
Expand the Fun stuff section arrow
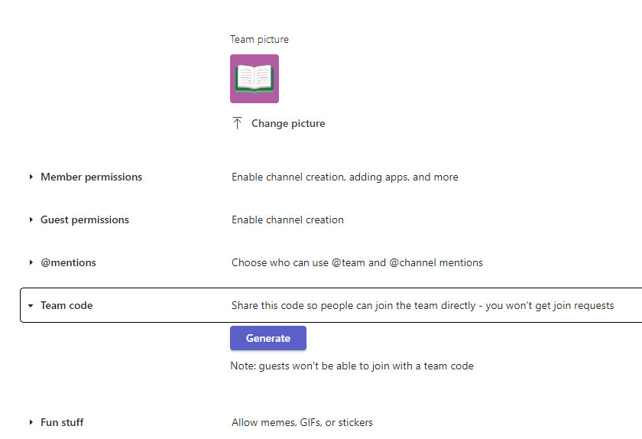(x=31, y=422)
